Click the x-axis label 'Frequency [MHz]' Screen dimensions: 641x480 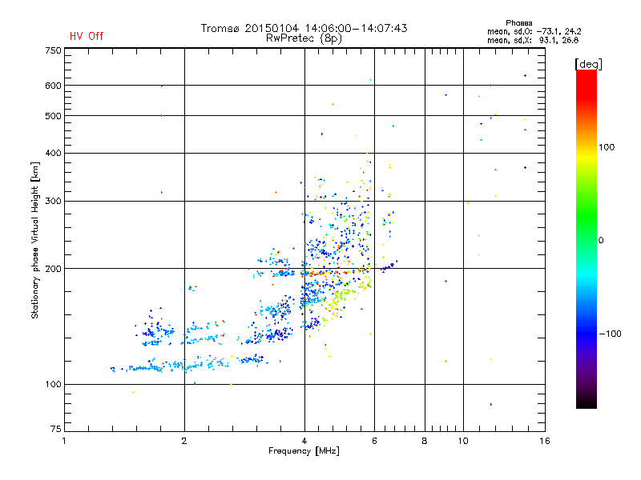(x=304, y=451)
